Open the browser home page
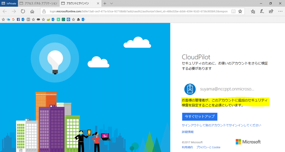 [x=32, y=11]
